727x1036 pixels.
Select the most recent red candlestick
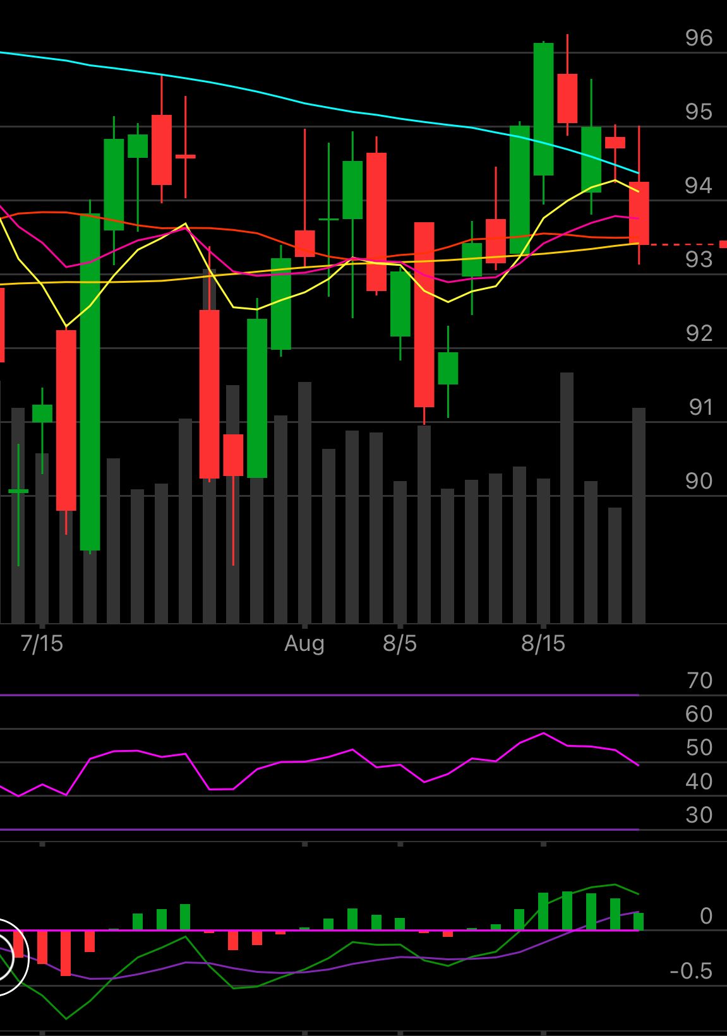click(x=639, y=213)
